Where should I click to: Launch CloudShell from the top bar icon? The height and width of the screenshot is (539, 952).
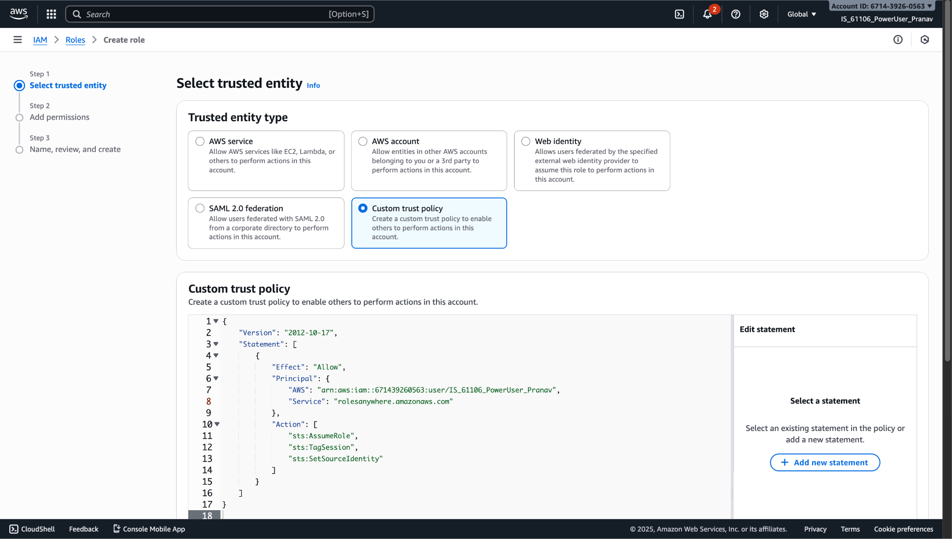click(679, 14)
